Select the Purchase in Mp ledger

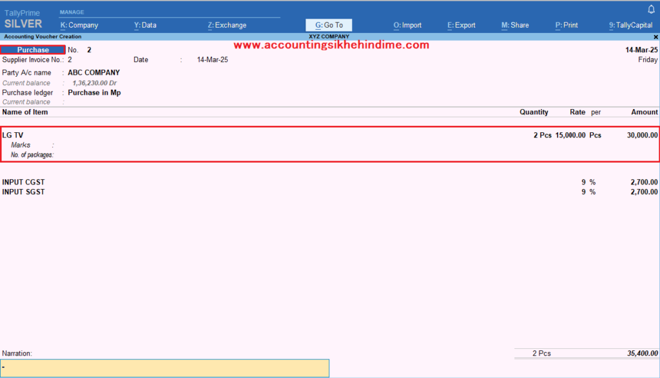[94, 93]
